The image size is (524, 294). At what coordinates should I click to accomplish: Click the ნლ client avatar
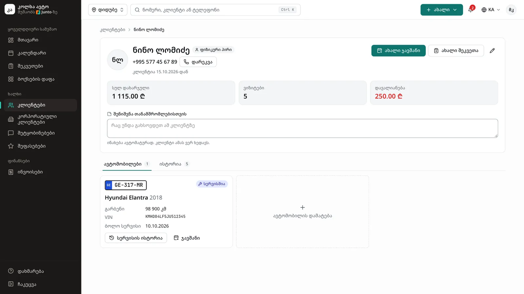118,60
